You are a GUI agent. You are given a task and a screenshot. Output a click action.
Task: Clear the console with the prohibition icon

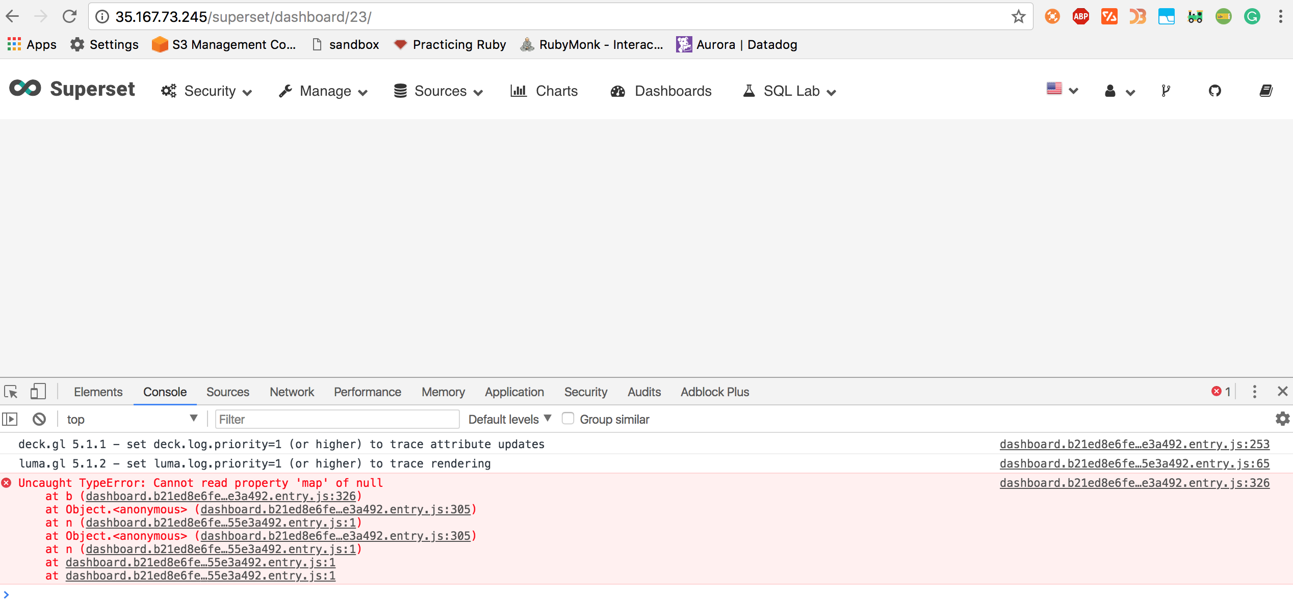click(x=39, y=419)
